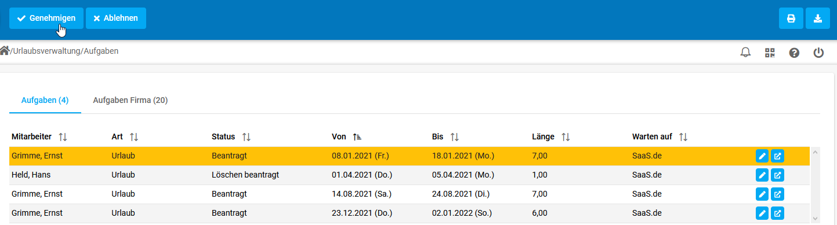Click status 'Löschen beantragt'

coord(245,175)
